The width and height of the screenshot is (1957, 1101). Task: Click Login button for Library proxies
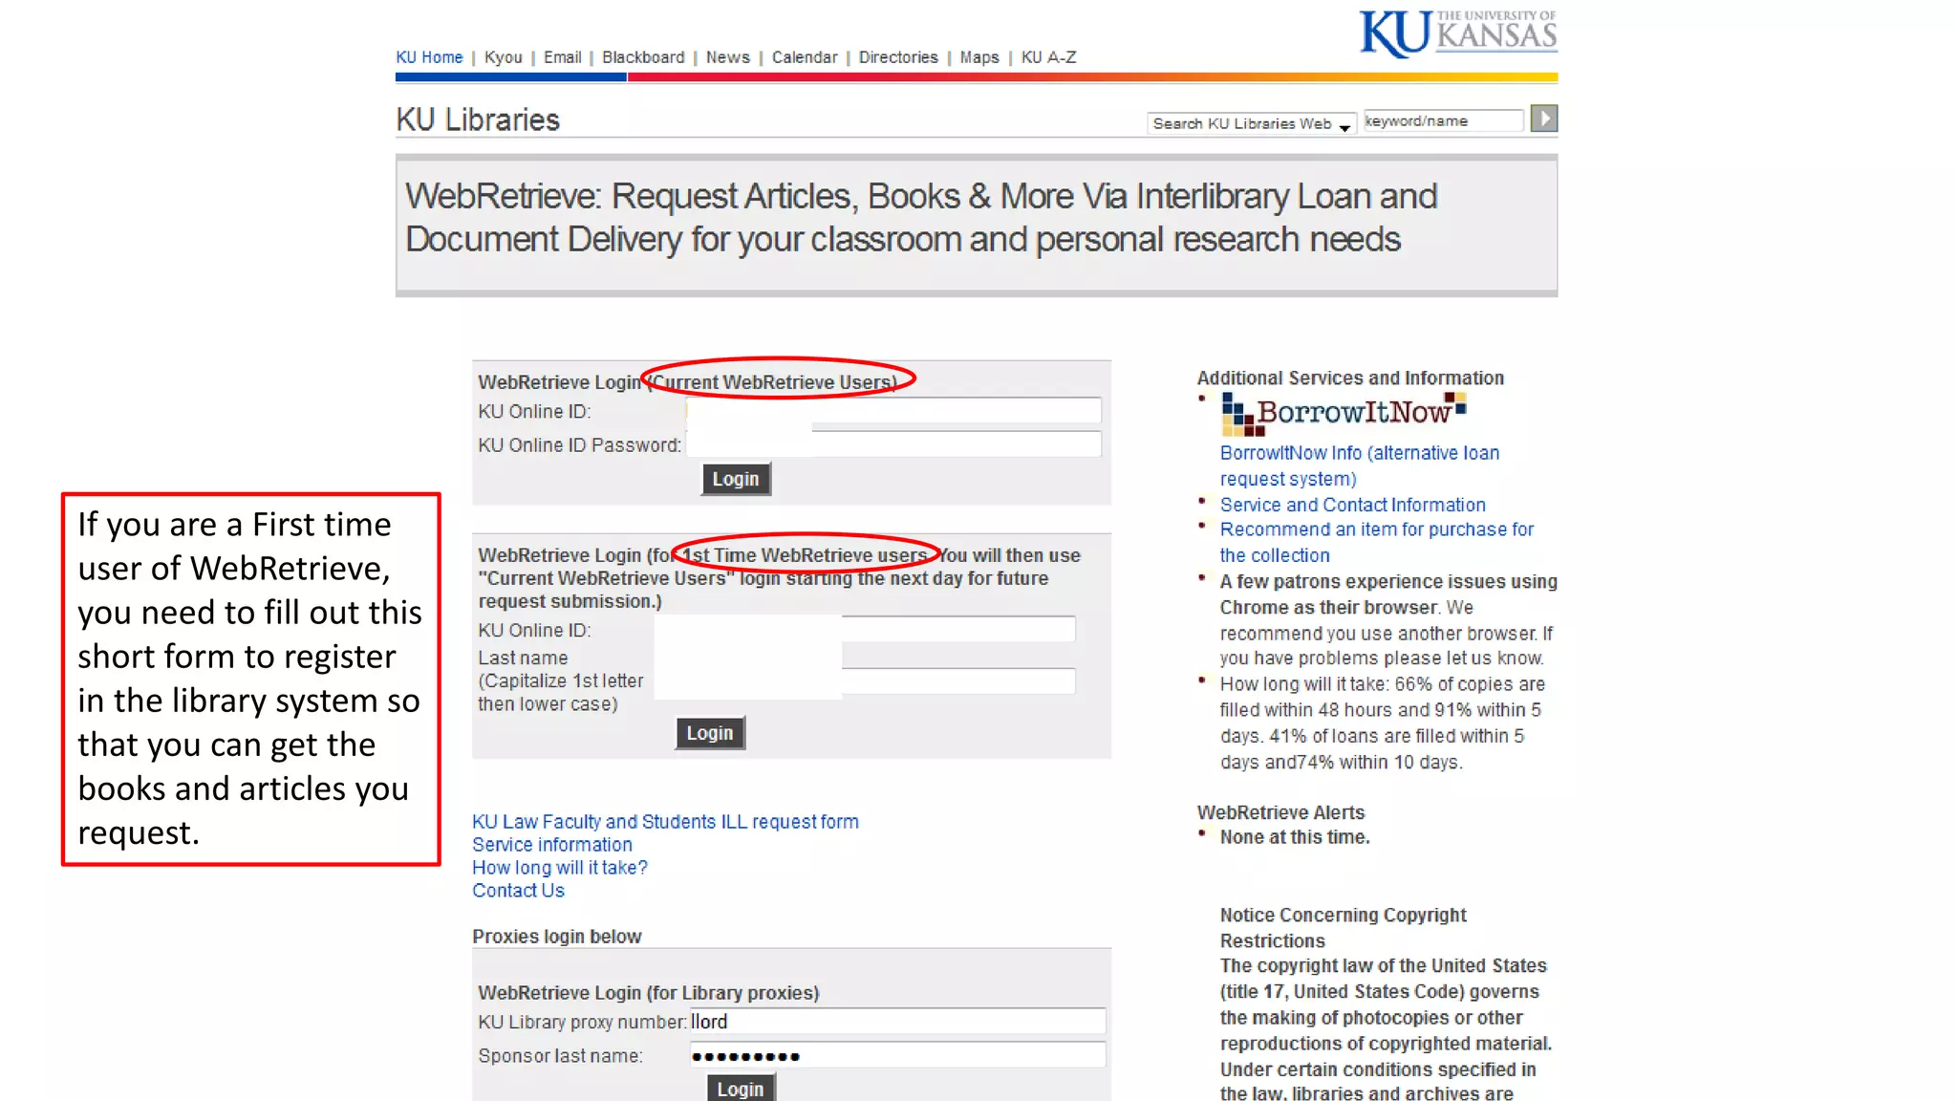click(740, 1089)
